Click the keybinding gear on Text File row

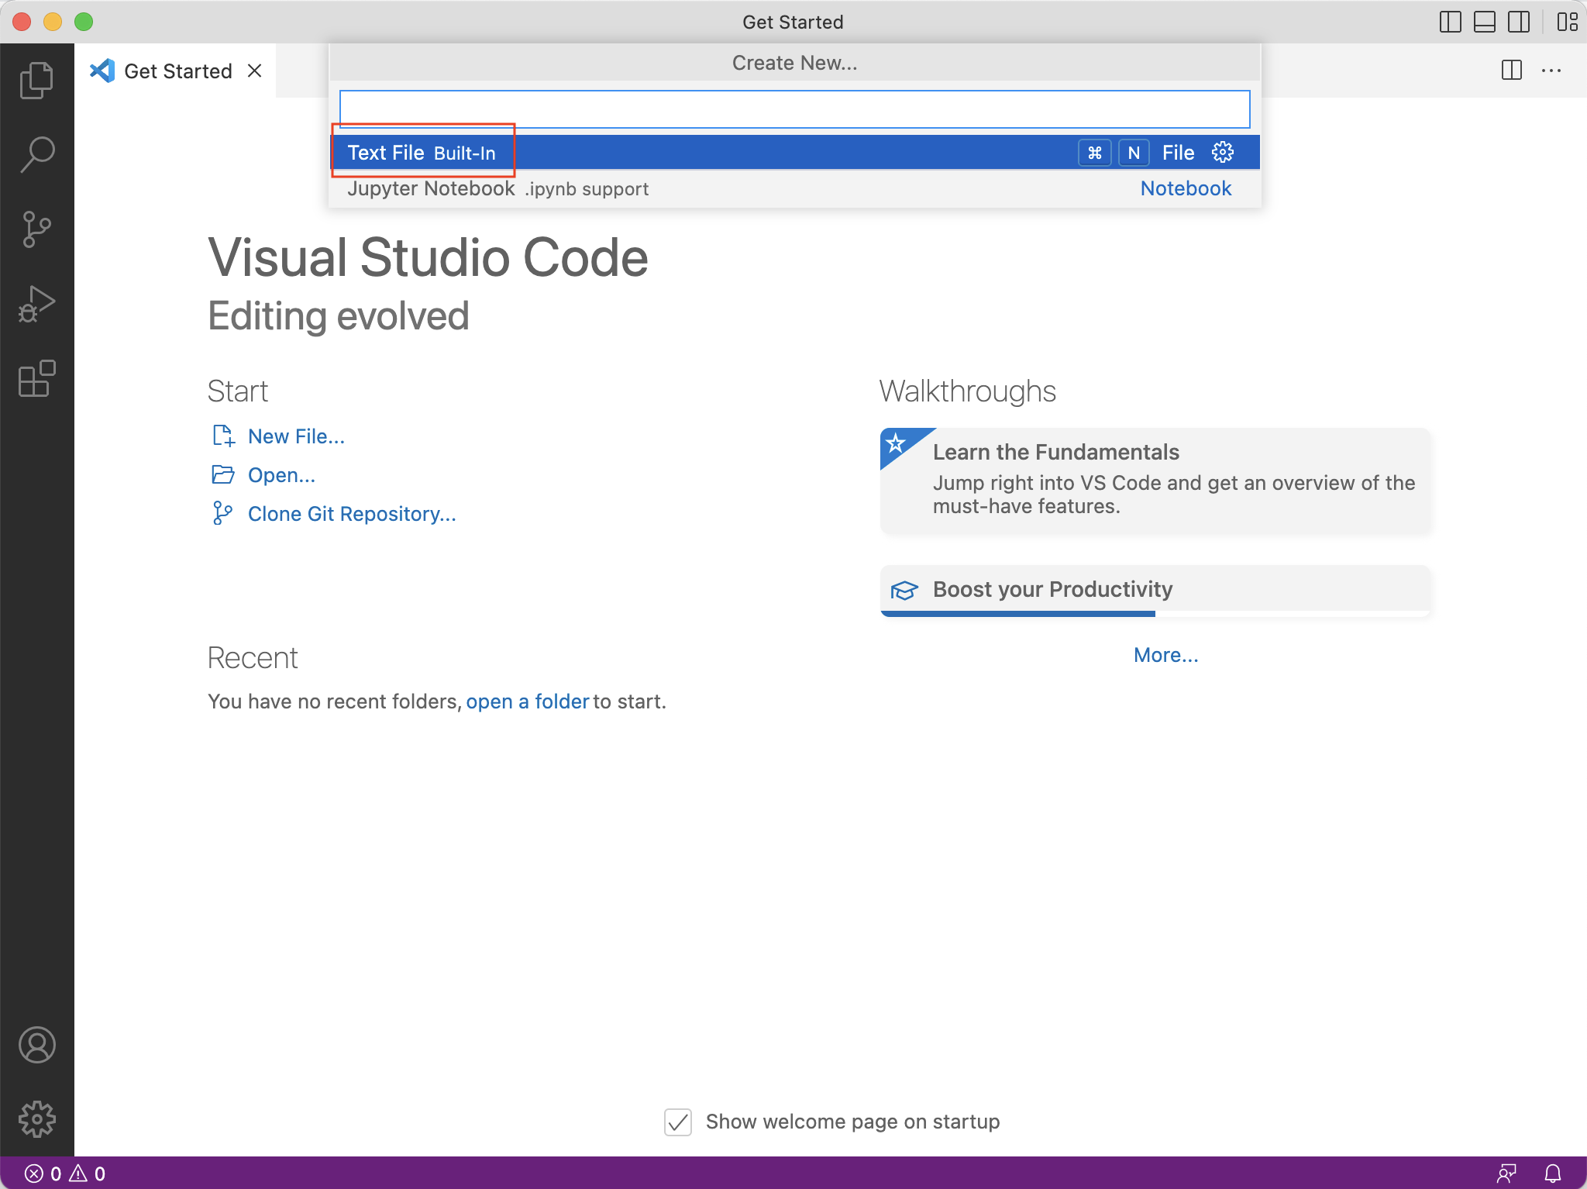pos(1222,152)
